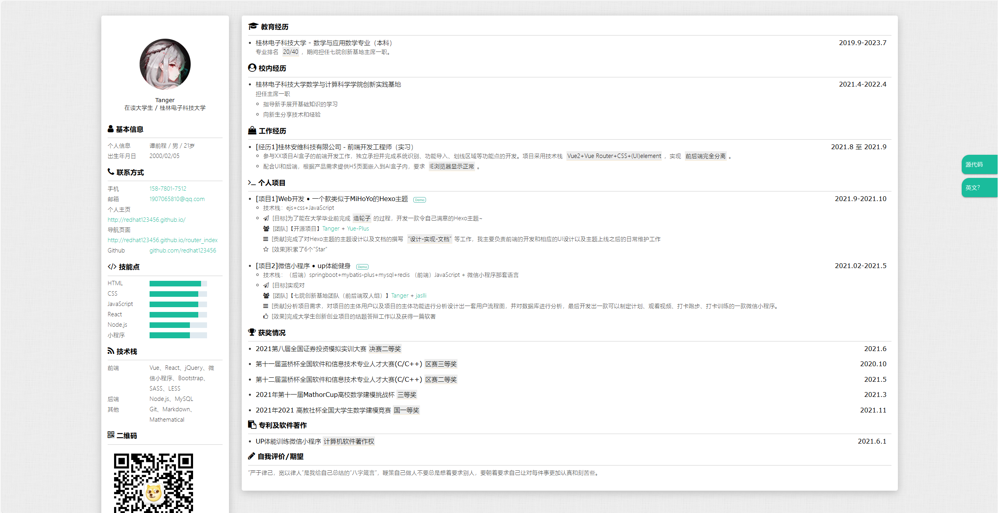Click the user circle icon beside 校内经历

pos(252,68)
